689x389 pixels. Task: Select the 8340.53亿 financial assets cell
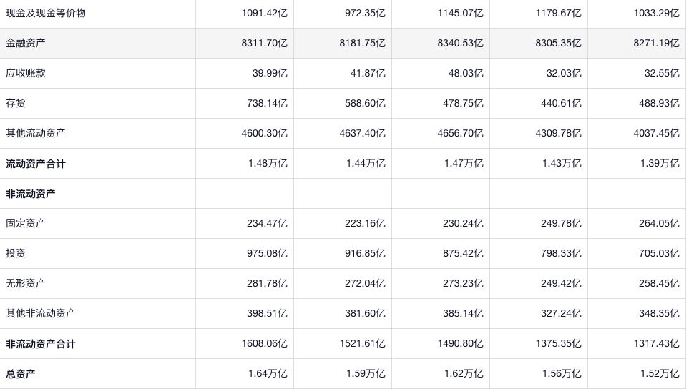coord(460,43)
